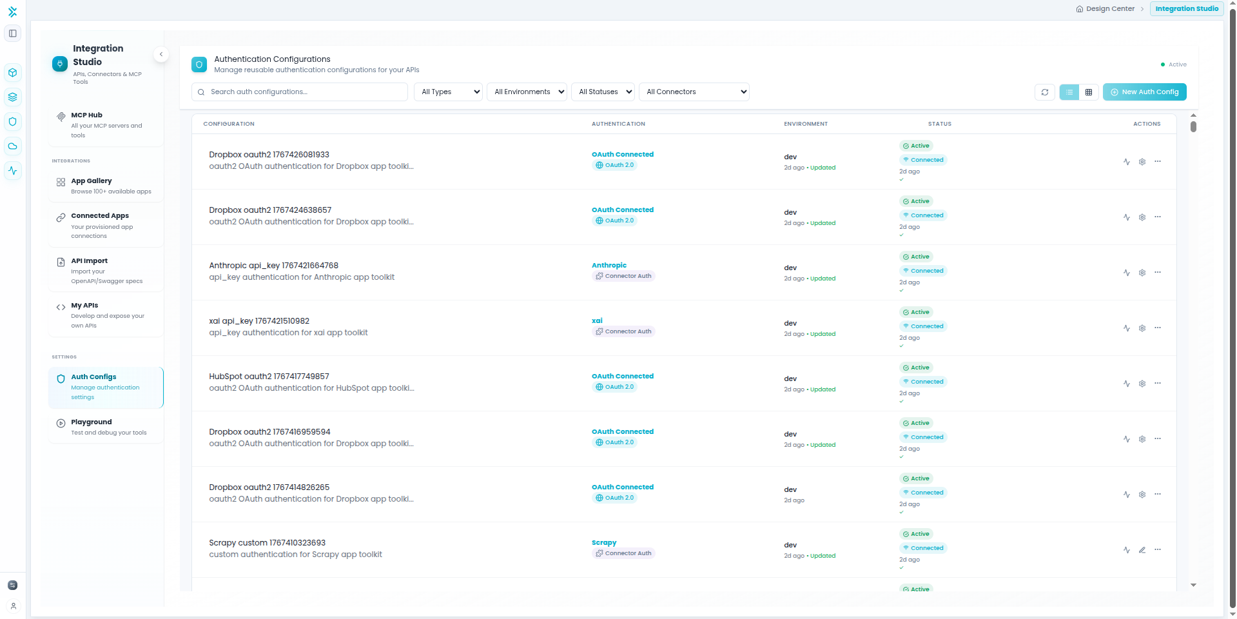1237x619 pixels.
Task: Open more options for xai api_key row
Action: (1158, 328)
